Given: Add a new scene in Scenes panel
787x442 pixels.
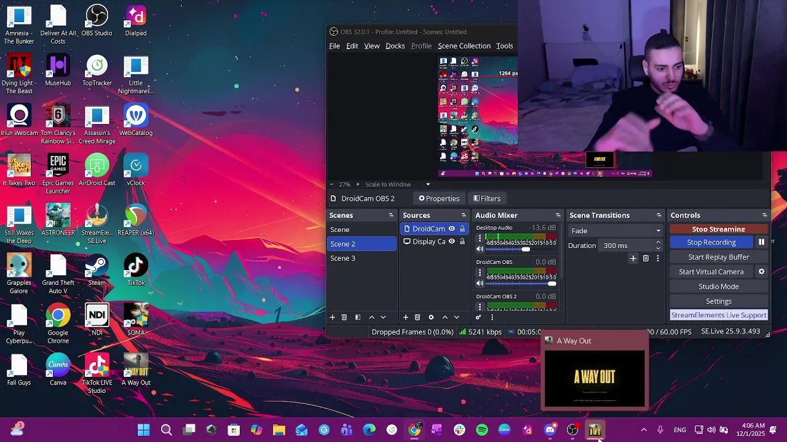Looking at the screenshot, I should [333, 317].
